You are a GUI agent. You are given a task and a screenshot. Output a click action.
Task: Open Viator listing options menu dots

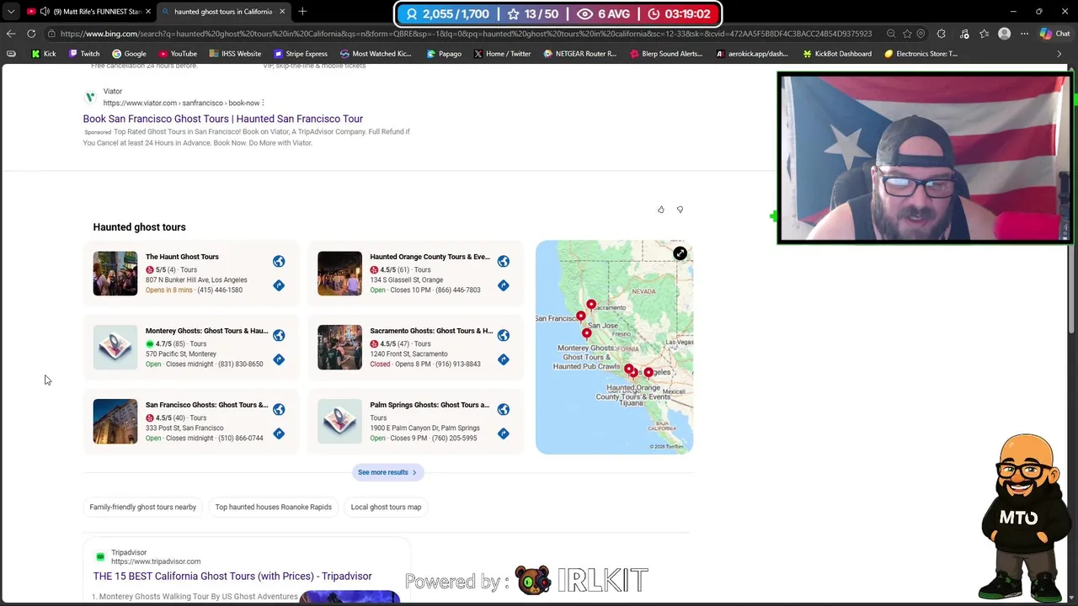263,103
